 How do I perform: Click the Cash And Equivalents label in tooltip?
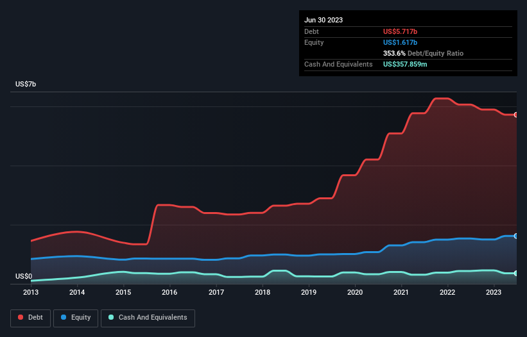click(x=338, y=64)
